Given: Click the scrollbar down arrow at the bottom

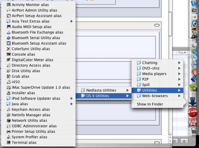Looking at the screenshot, I should [x=170, y=141].
